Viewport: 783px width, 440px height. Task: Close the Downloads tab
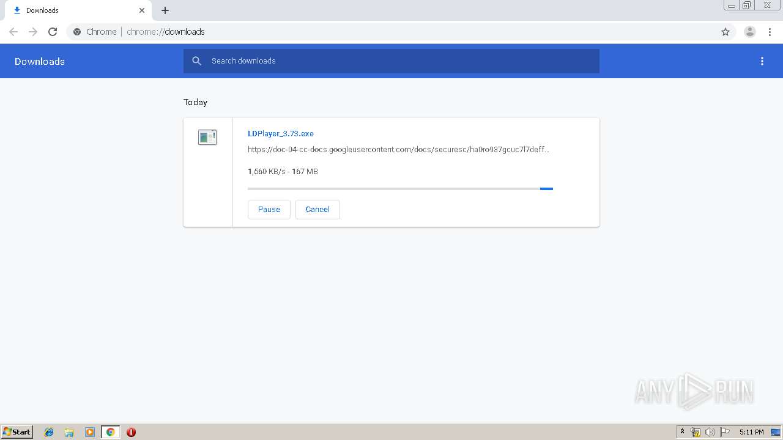point(142,10)
